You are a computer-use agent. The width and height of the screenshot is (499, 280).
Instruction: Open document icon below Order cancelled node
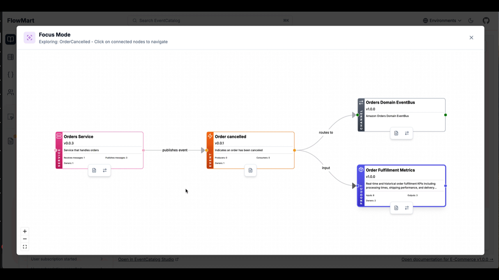(250, 170)
